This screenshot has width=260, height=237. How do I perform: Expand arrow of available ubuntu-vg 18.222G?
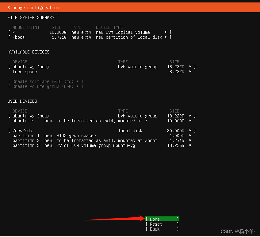click(x=190, y=66)
